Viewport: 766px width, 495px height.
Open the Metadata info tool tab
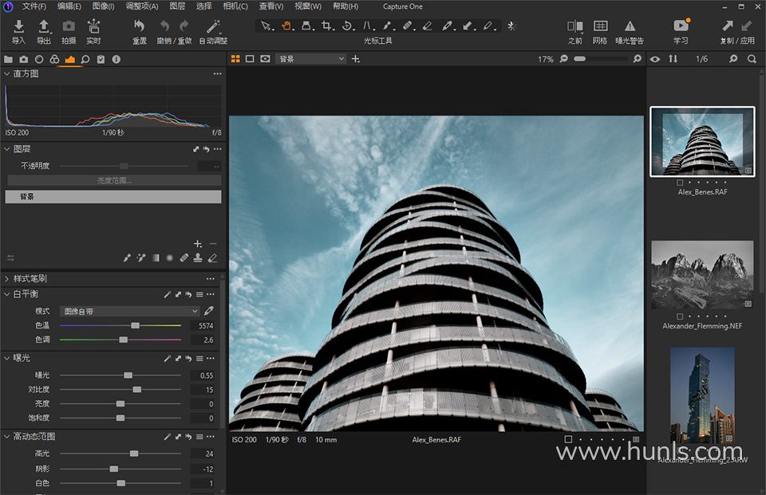(x=116, y=59)
